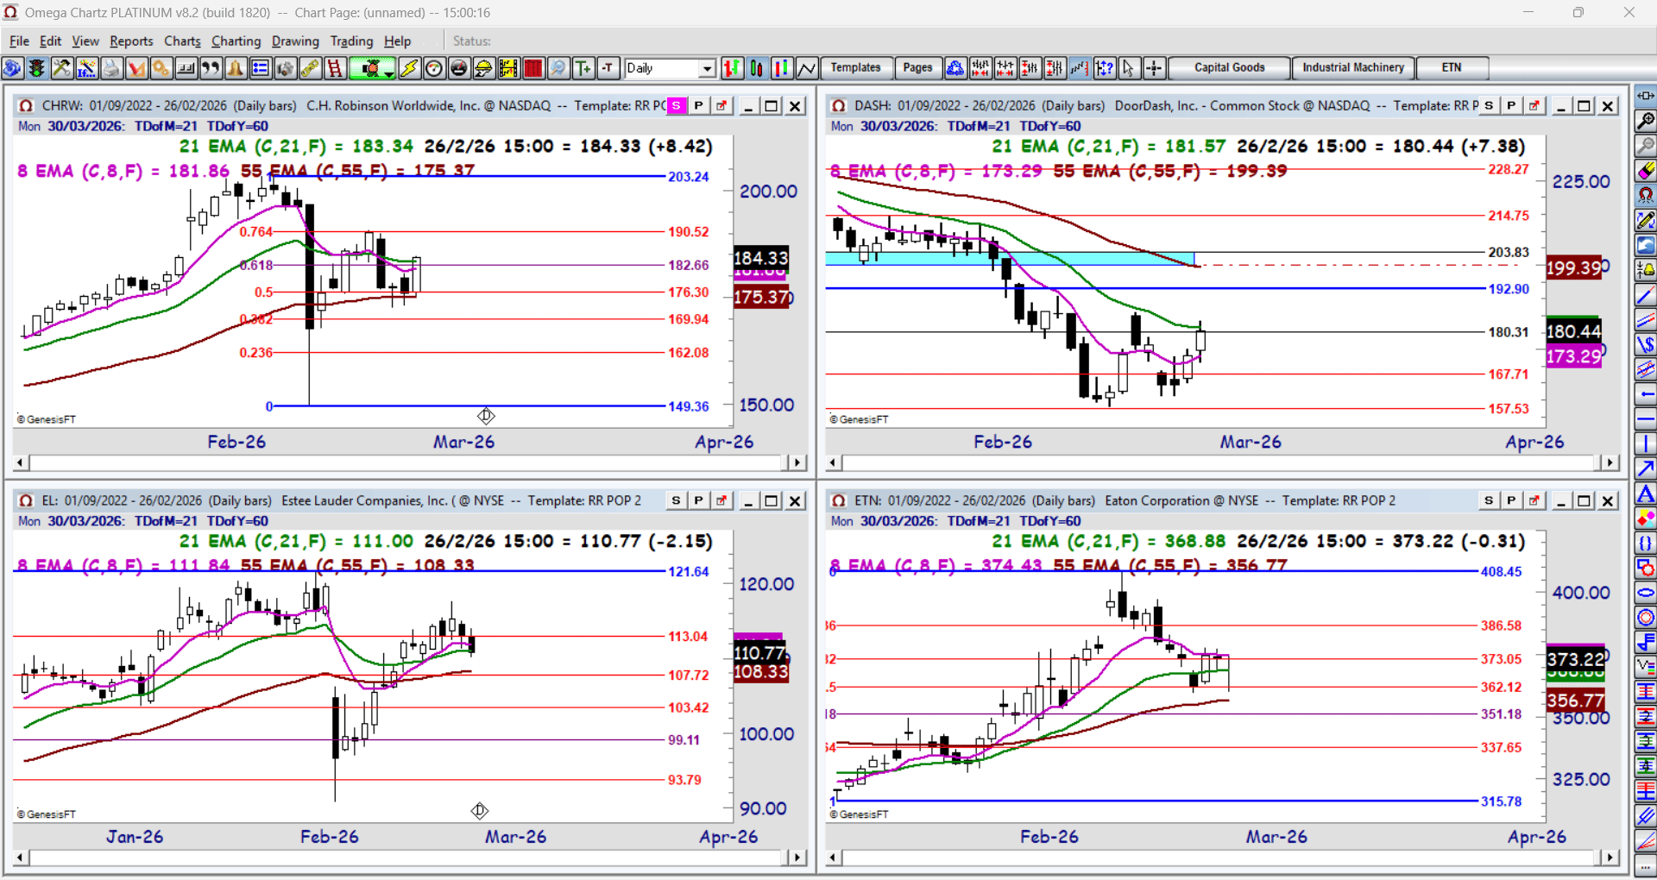Viewport: 1657px width, 880px height.
Task: Toggle the S button on ETN chart
Action: [1489, 500]
